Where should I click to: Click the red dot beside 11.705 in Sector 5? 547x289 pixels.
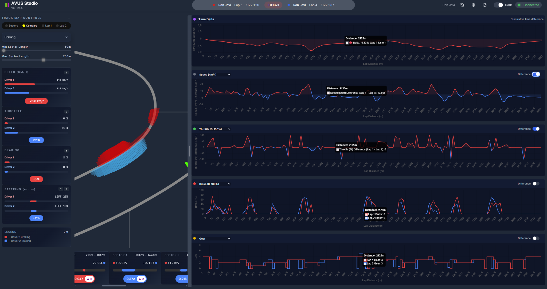pos(166,263)
